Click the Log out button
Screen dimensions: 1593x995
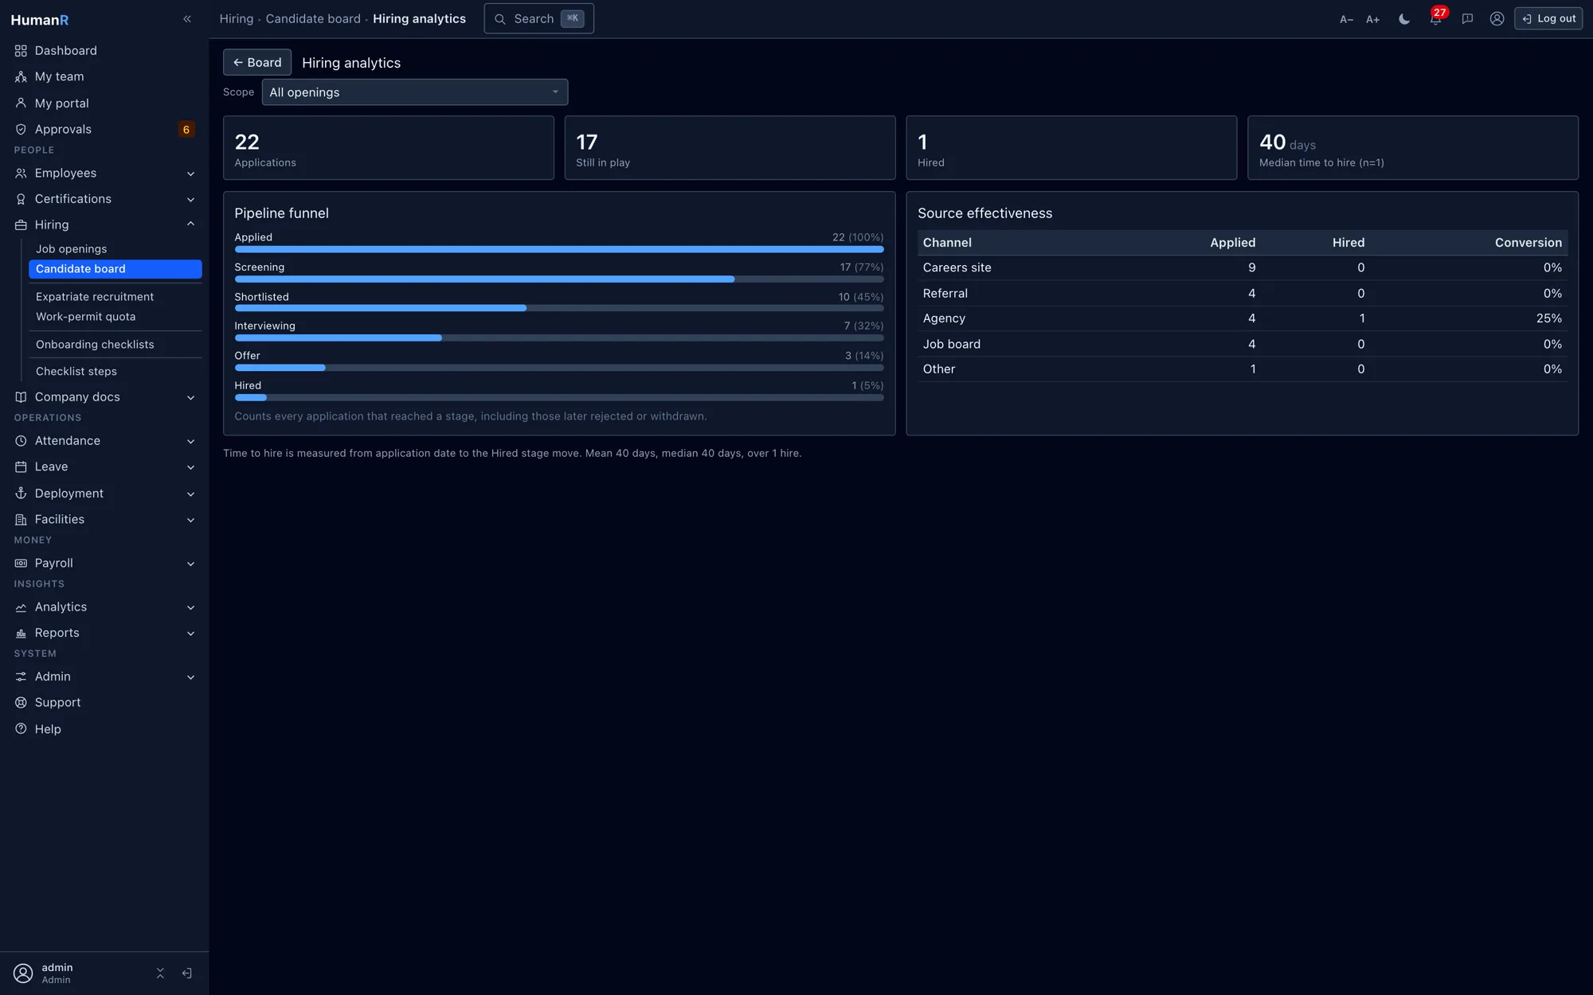(x=1548, y=18)
